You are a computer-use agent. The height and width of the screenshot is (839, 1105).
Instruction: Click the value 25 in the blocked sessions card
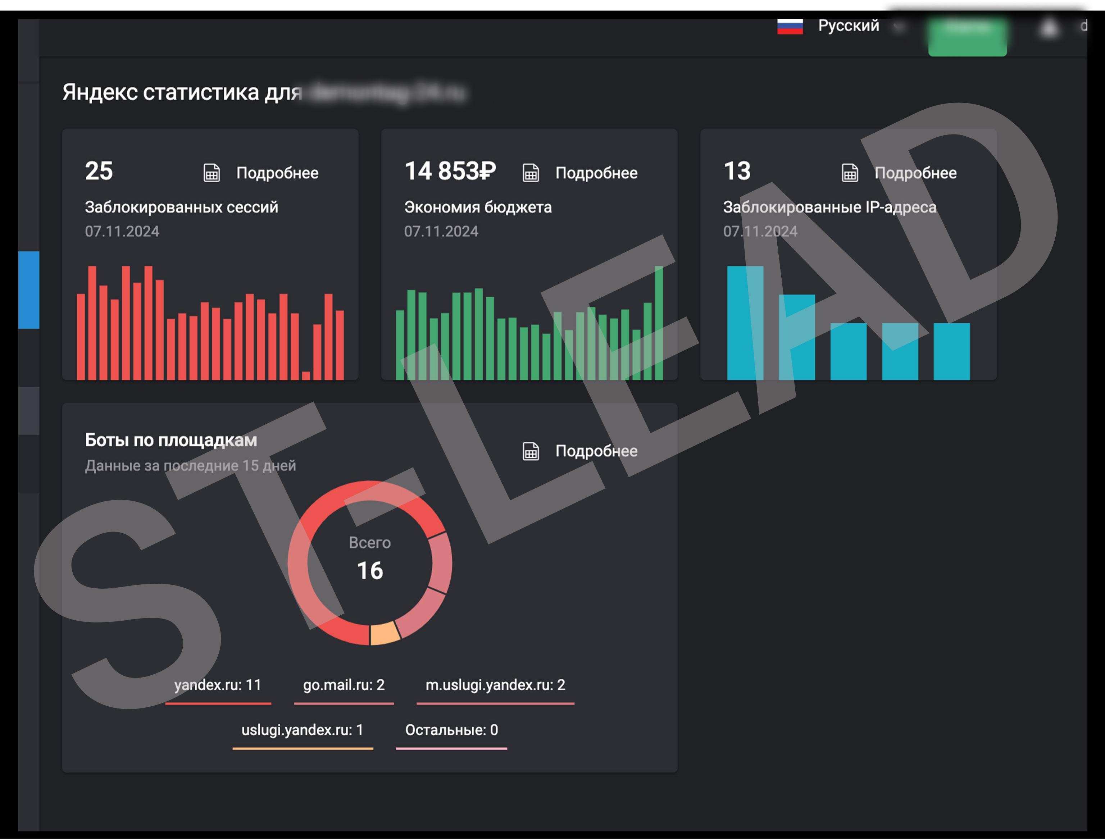[x=99, y=171]
